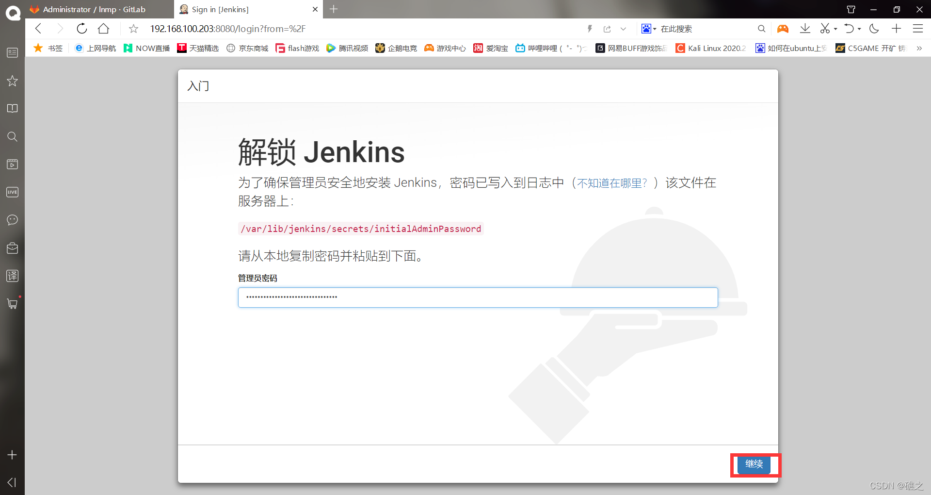Image resolution: width=931 pixels, height=495 pixels.
Task: Open the sidebar search icon
Action: click(x=13, y=136)
